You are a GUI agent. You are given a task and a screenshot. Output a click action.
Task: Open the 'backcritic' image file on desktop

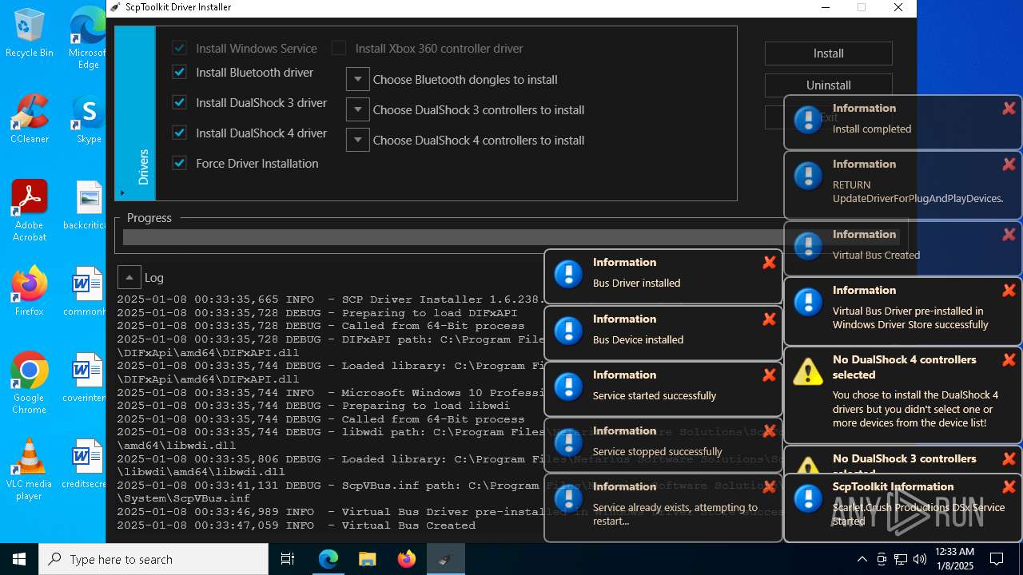click(x=88, y=205)
